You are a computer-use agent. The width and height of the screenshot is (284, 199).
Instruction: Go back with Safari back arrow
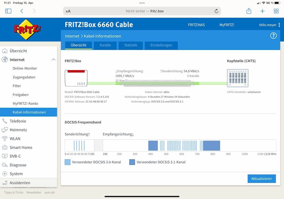22,11
